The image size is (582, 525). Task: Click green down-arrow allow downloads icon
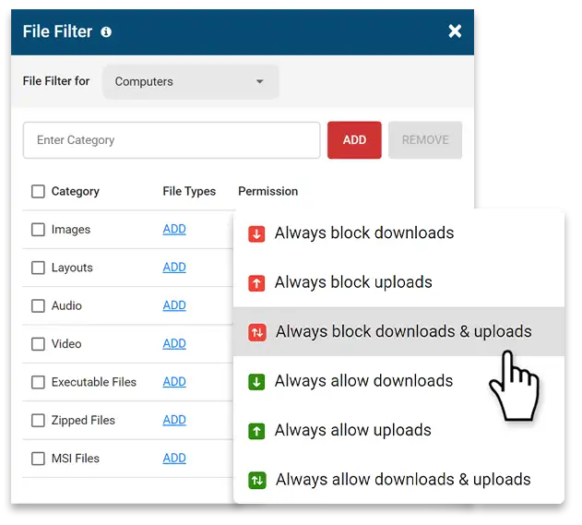[257, 381]
